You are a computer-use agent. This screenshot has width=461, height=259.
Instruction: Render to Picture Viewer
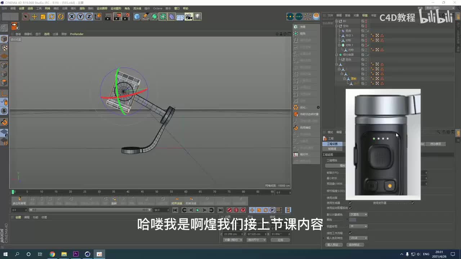[117, 17]
